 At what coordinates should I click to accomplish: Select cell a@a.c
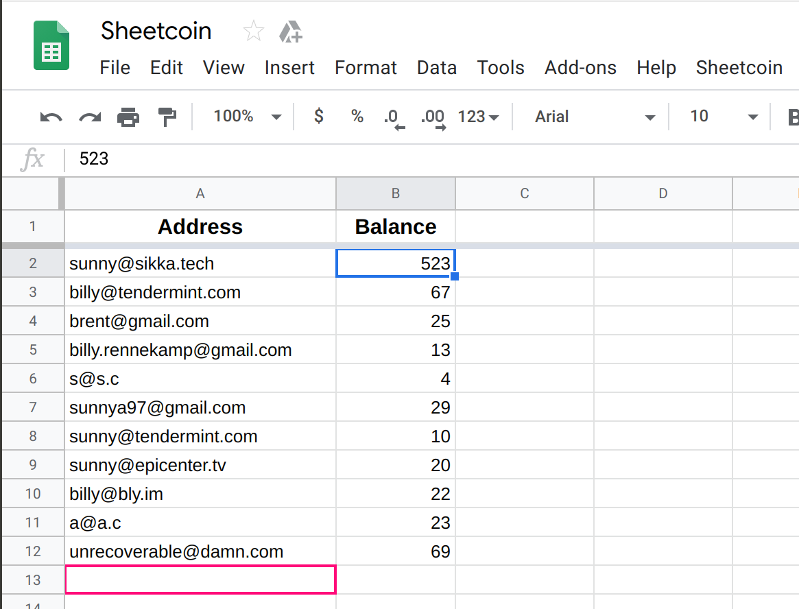(200, 523)
